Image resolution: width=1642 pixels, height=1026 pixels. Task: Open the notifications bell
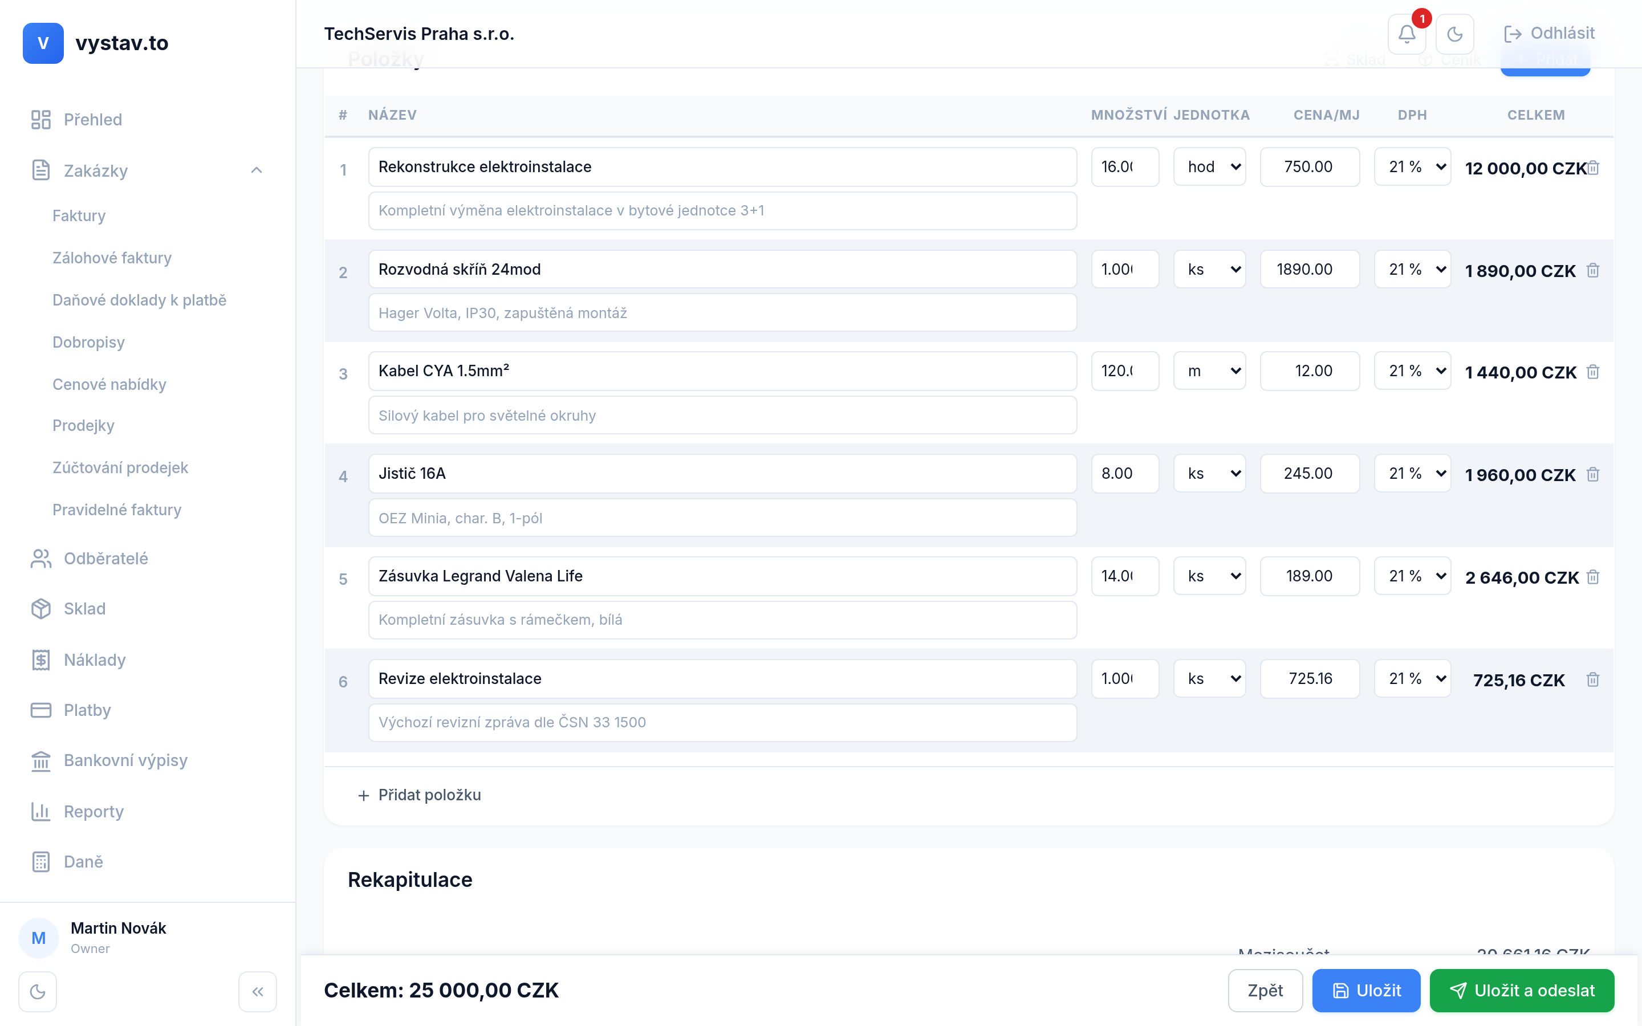coord(1407,34)
